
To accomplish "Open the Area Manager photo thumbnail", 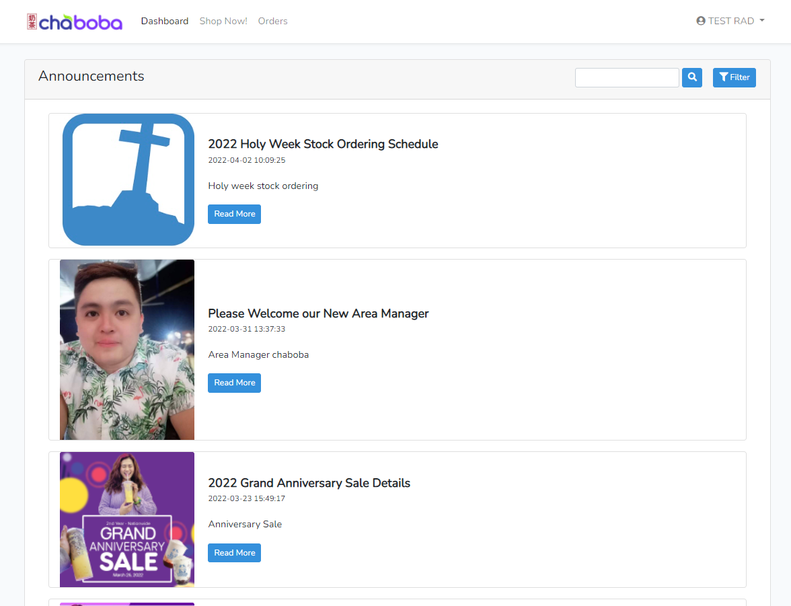I will coord(127,350).
